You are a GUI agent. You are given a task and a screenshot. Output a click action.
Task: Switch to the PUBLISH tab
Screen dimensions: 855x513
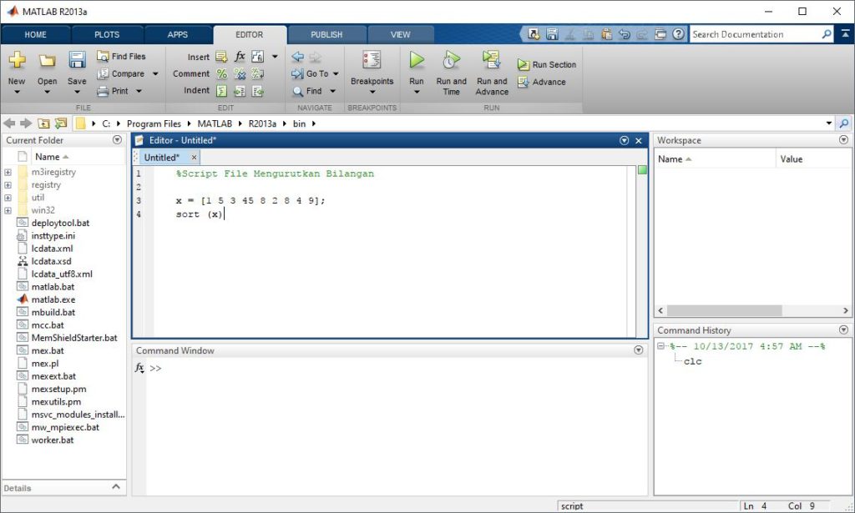click(x=326, y=34)
